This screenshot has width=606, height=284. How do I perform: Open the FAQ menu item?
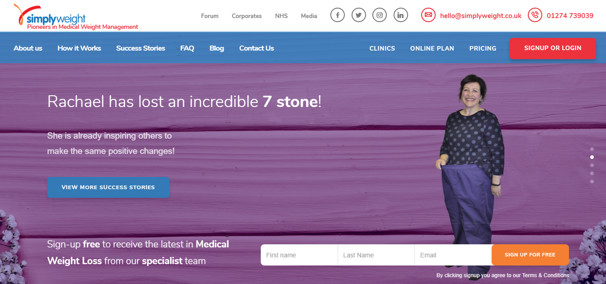[187, 48]
